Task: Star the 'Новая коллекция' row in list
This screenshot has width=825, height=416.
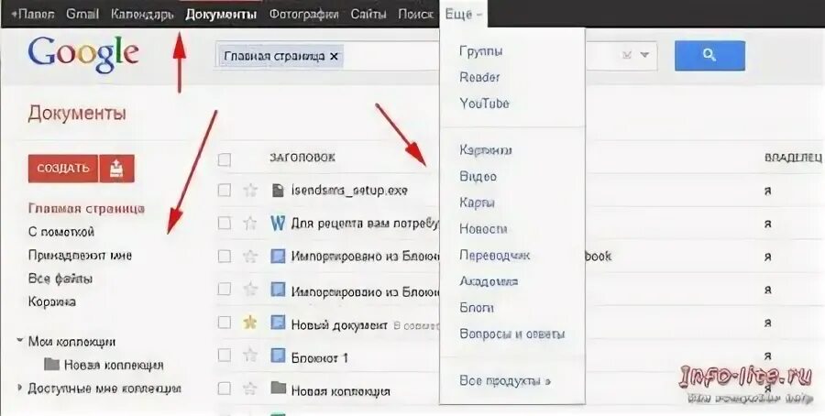Action: pos(250,389)
